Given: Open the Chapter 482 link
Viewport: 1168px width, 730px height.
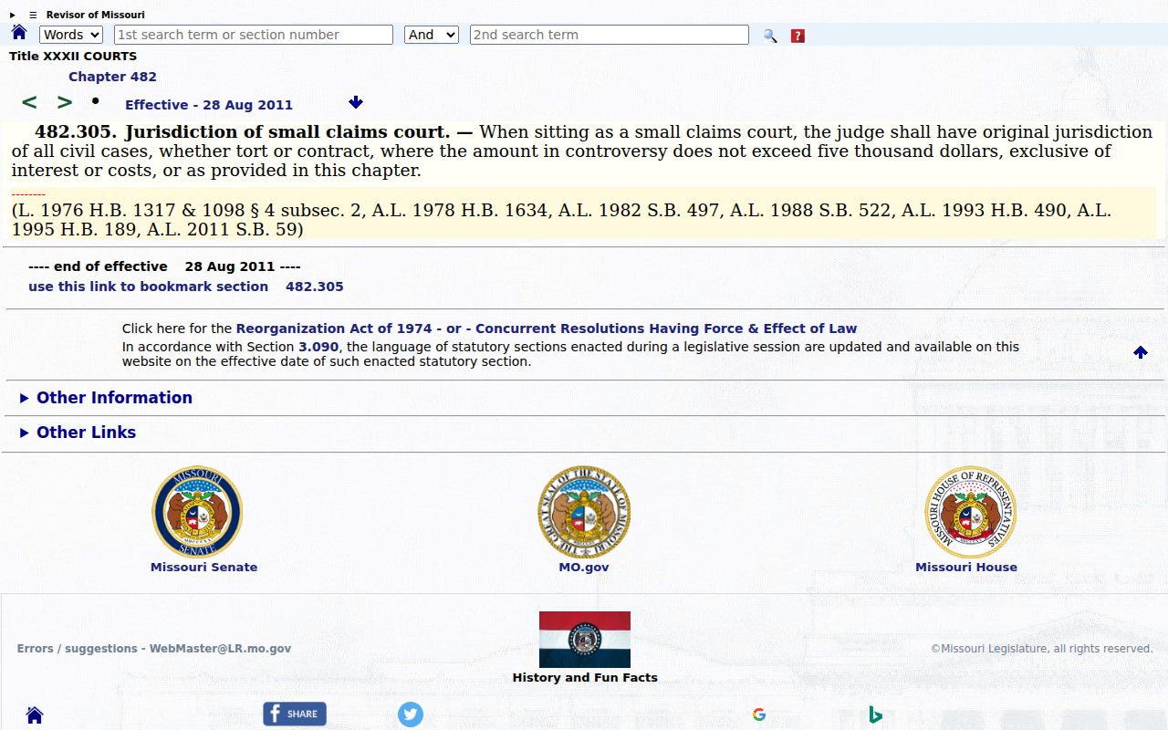Looking at the screenshot, I should (112, 77).
